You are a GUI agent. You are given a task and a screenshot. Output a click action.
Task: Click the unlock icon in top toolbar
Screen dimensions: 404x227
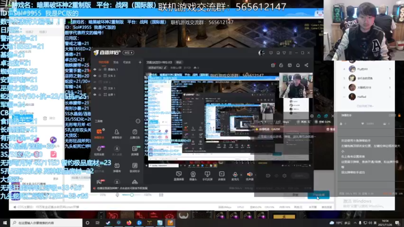281,65
